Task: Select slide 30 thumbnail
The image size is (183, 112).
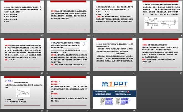Action: tap(68, 55)
